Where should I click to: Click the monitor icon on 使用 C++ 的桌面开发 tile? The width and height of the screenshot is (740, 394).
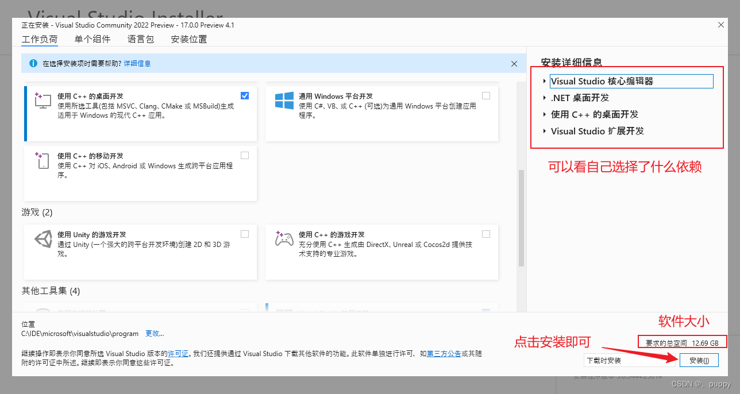[43, 101]
